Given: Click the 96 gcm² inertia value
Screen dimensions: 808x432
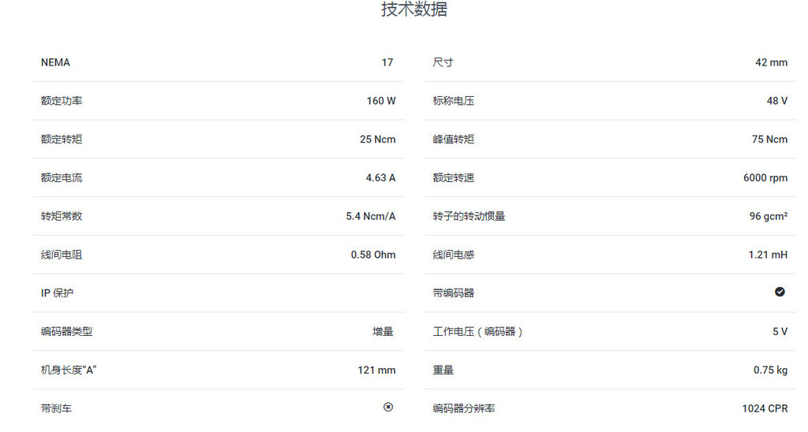Looking at the screenshot, I should [768, 216].
